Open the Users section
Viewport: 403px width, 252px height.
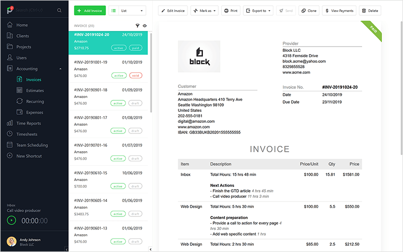pos(21,58)
